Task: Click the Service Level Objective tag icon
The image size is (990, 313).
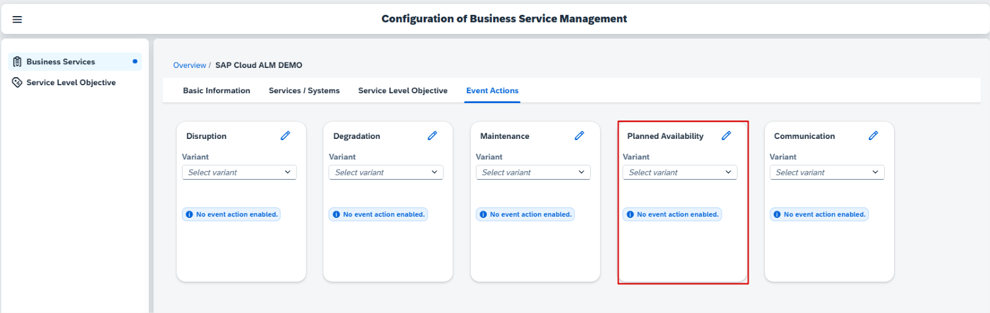Action: [x=17, y=83]
